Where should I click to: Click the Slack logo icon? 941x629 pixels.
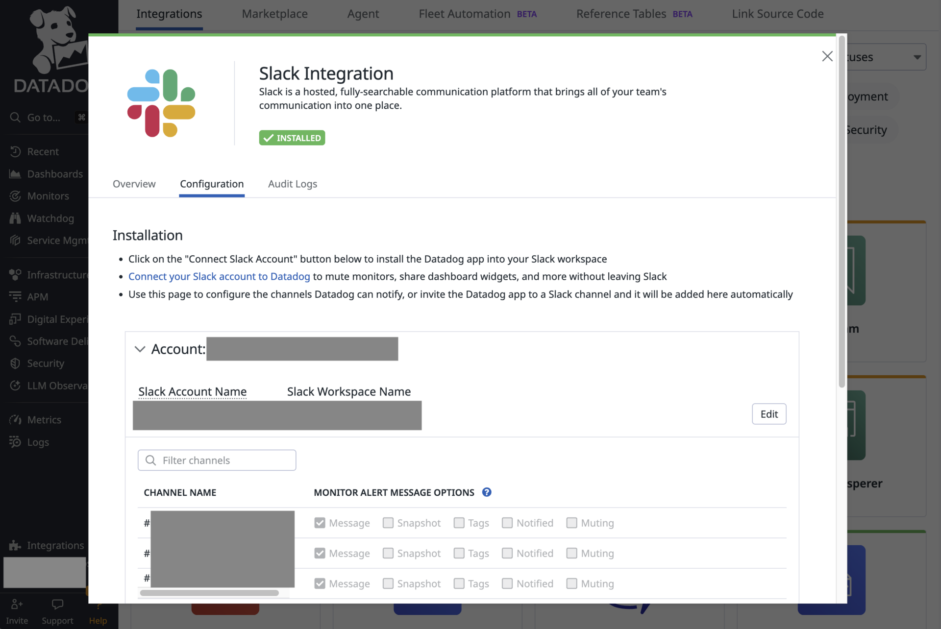pyautogui.click(x=161, y=103)
